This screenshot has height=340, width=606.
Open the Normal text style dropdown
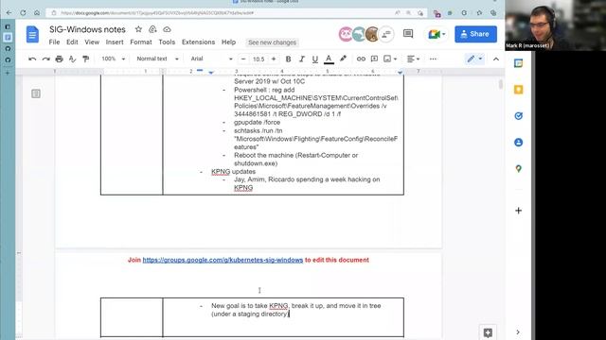pos(157,59)
